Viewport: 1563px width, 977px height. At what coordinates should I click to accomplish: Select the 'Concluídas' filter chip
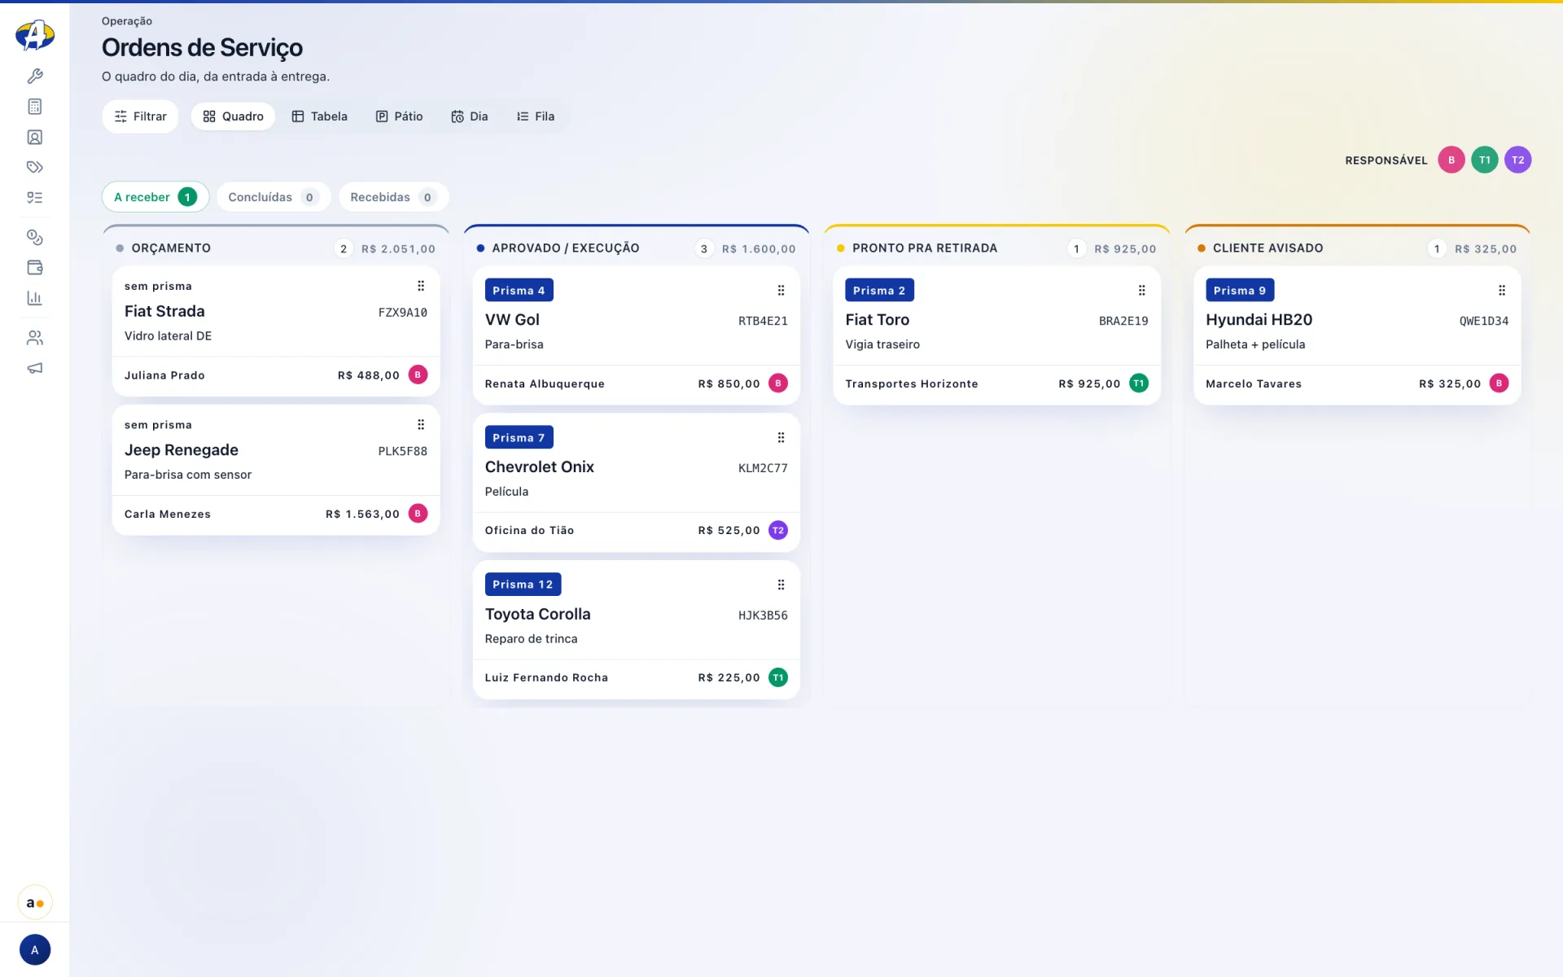pyautogui.click(x=273, y=197)
